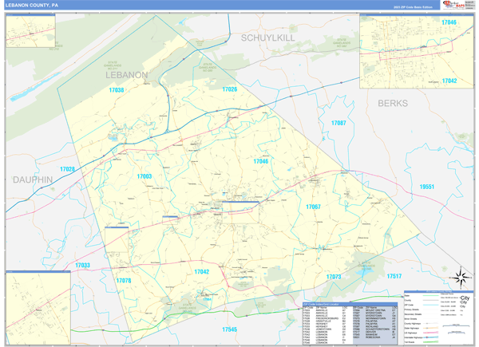Open the top-left inset map
Viewport: 479px width, 347px height.
(x=30, y=30)
